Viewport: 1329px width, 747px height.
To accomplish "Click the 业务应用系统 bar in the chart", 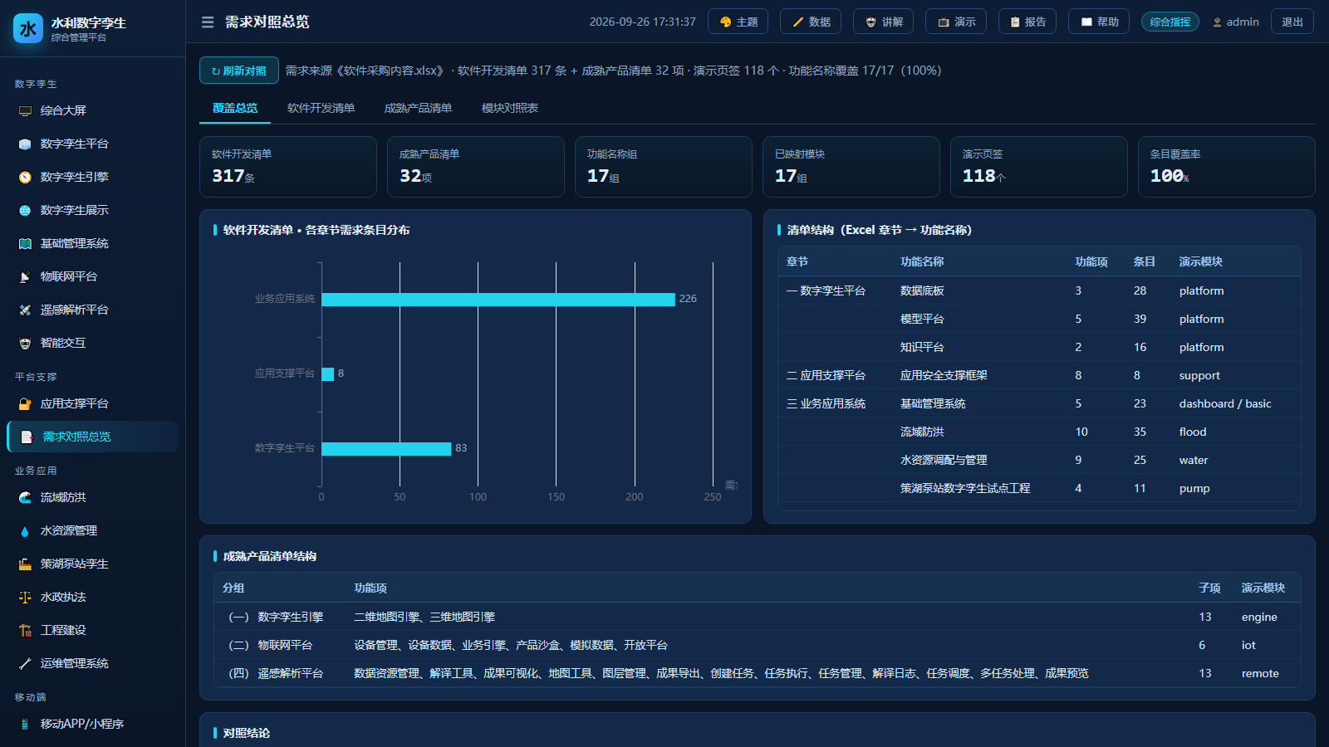I will pyautogui.click(x=498, y=299).
